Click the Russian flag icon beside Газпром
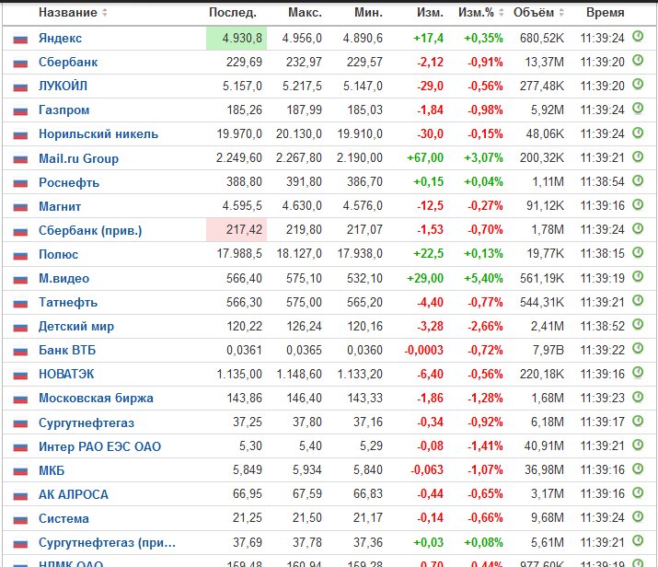Screen dimensions: 658x567 tap(20, 111)
